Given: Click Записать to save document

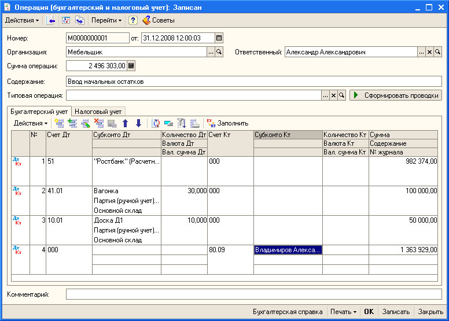Looking at the screenshot, I should click(396, 312).
